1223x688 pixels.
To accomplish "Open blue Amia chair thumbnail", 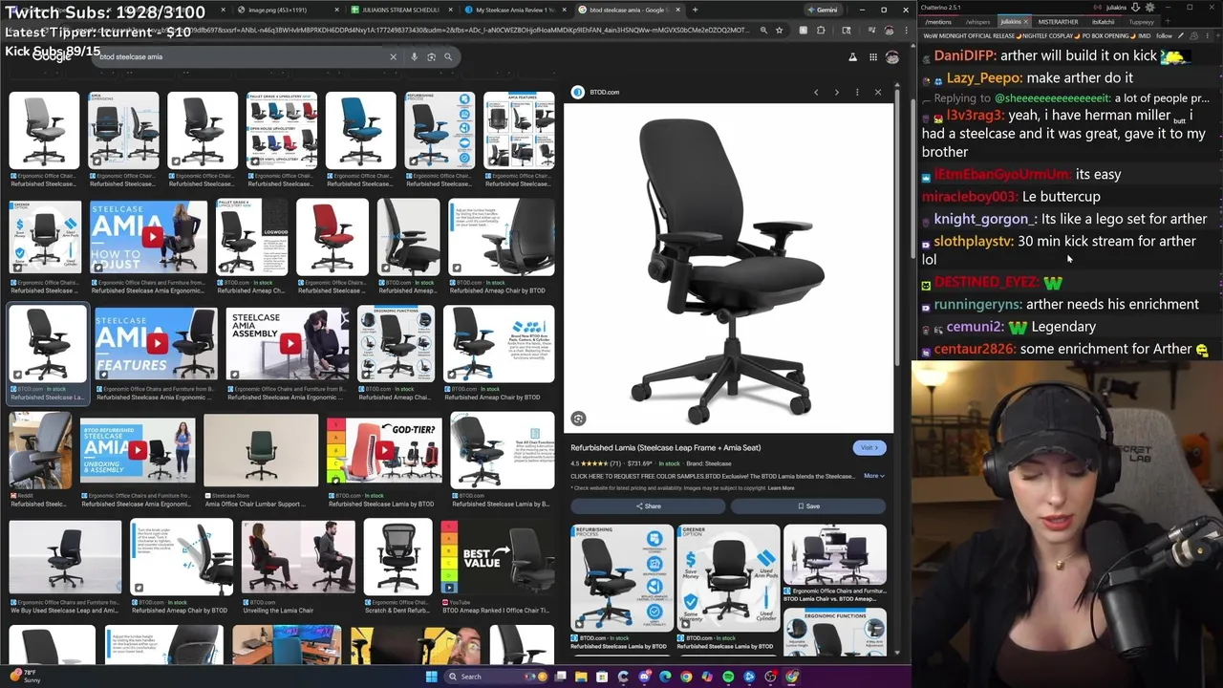I will [x=360, y=131].
